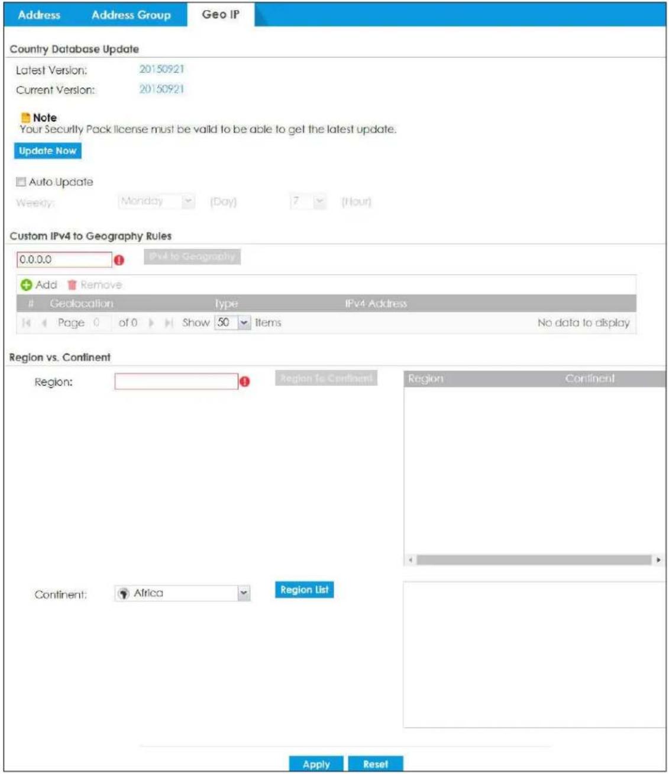Click the scrollbar left arrow

(411, 560)
